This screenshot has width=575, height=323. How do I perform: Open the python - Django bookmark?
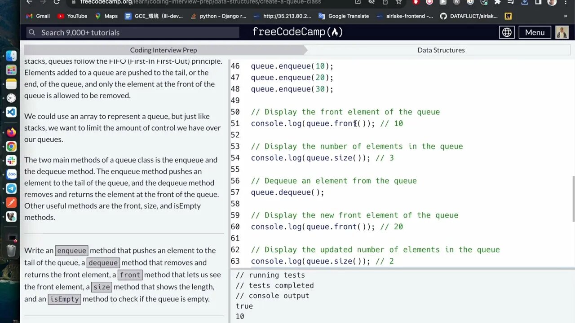point(218,16)
